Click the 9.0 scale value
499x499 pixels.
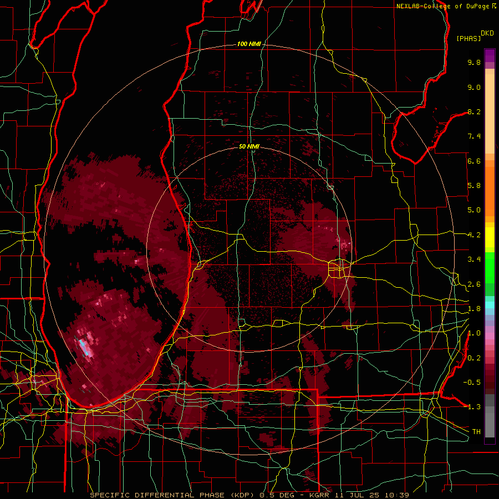[474, 87]
